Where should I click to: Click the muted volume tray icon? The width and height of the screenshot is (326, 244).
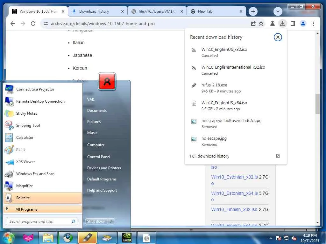[x=294, y=238]
